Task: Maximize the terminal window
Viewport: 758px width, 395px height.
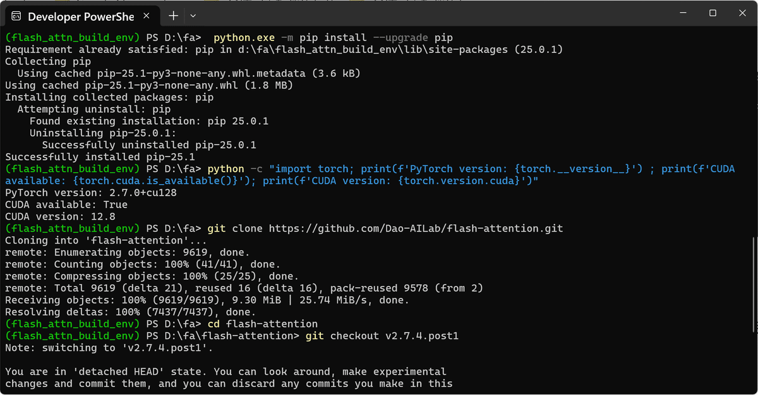Action: click(713, 13)
